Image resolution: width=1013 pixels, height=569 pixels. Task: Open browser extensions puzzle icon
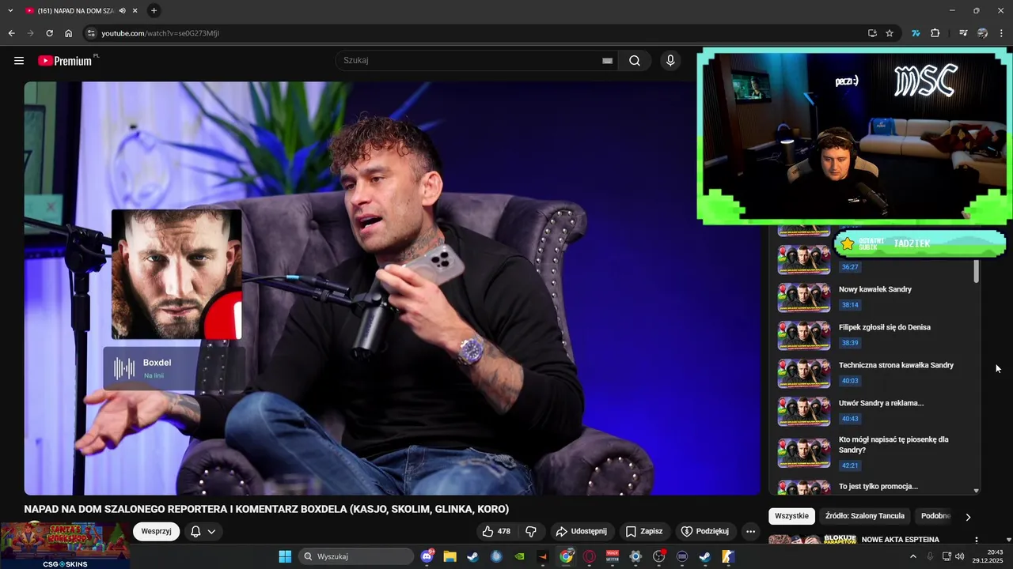point(935,33)
